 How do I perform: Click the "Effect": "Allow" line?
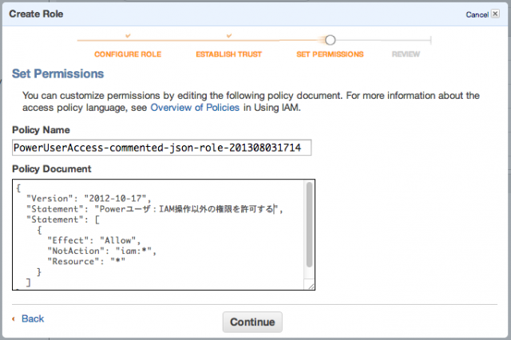pos(94,240)
